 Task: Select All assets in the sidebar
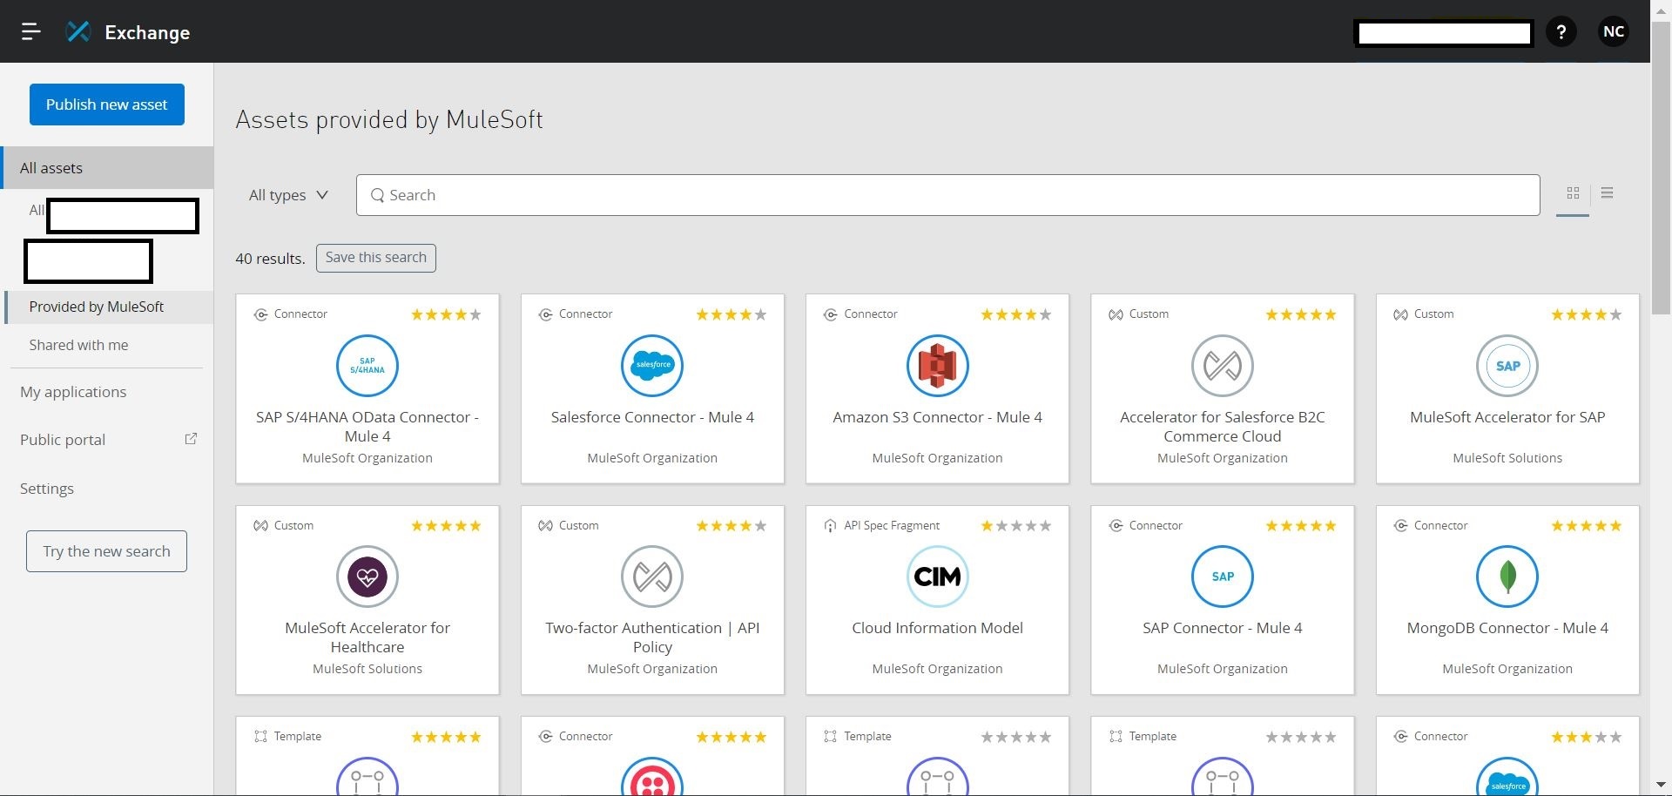[x=107, y=168]
